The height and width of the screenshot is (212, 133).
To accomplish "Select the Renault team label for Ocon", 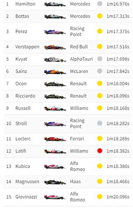I will pyautogui.click(x=78, y=84).
